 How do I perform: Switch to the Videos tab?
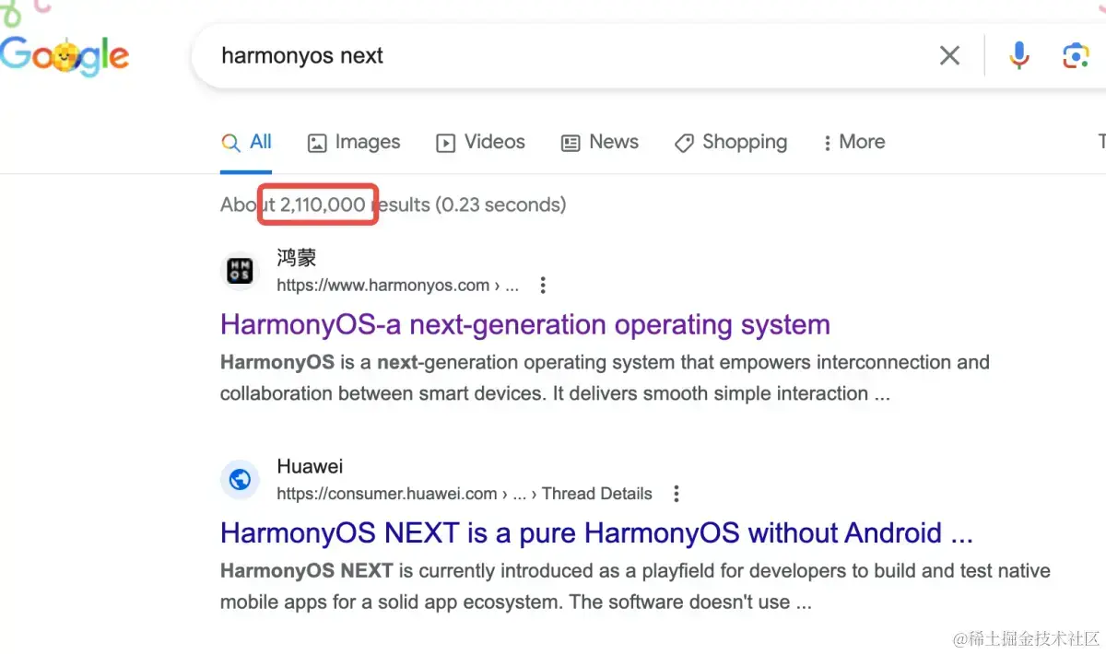click(x=480, y=142)
